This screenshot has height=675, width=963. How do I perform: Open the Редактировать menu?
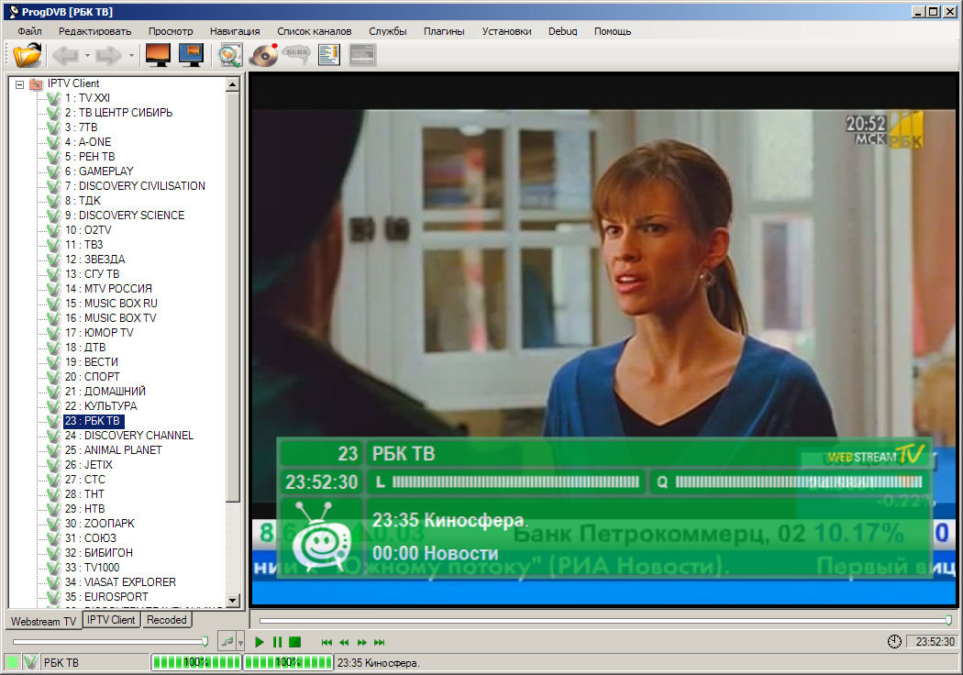(94, 31)
